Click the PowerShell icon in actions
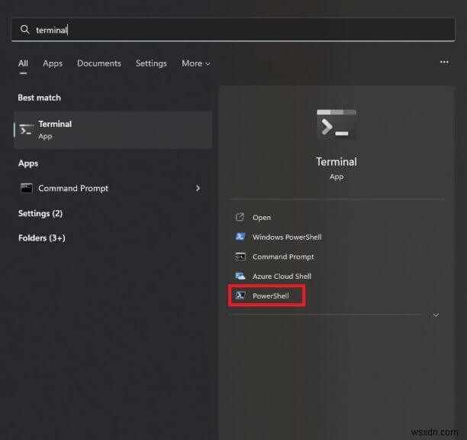 click(240, 296)
